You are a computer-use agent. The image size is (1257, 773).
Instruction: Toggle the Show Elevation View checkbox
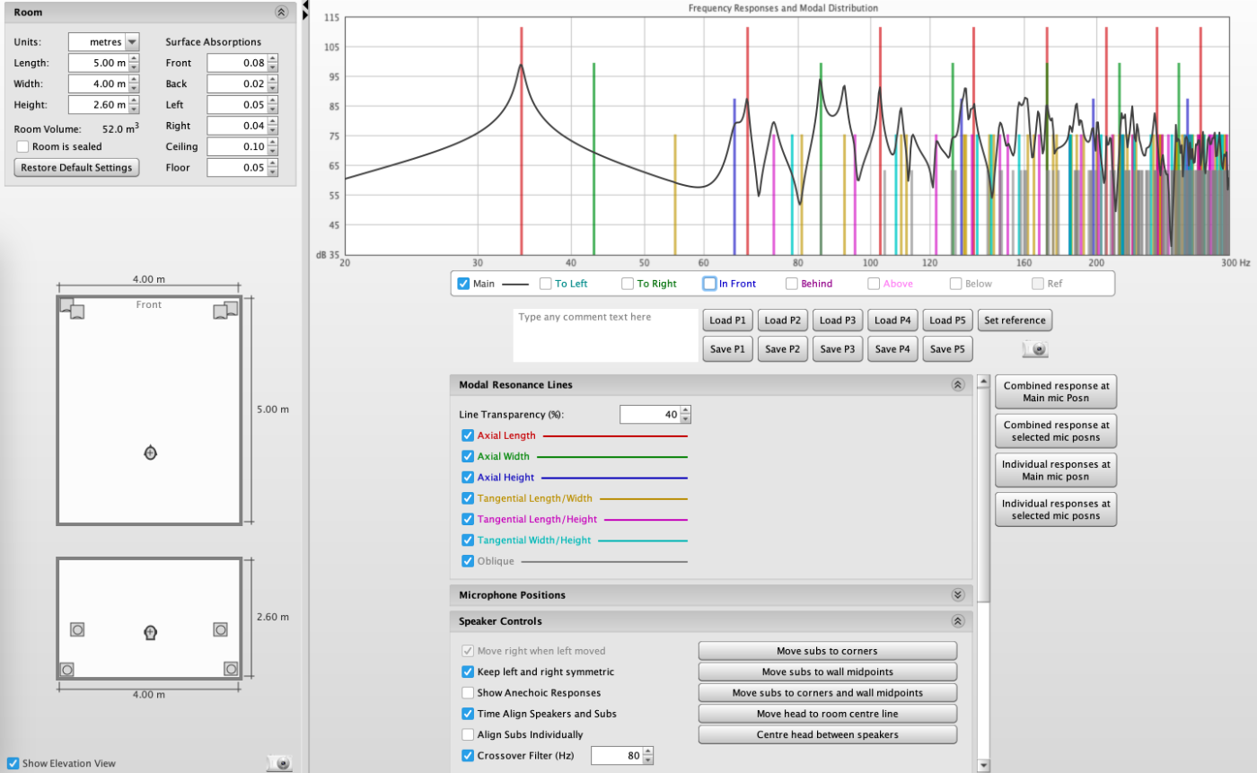(12, 763)
